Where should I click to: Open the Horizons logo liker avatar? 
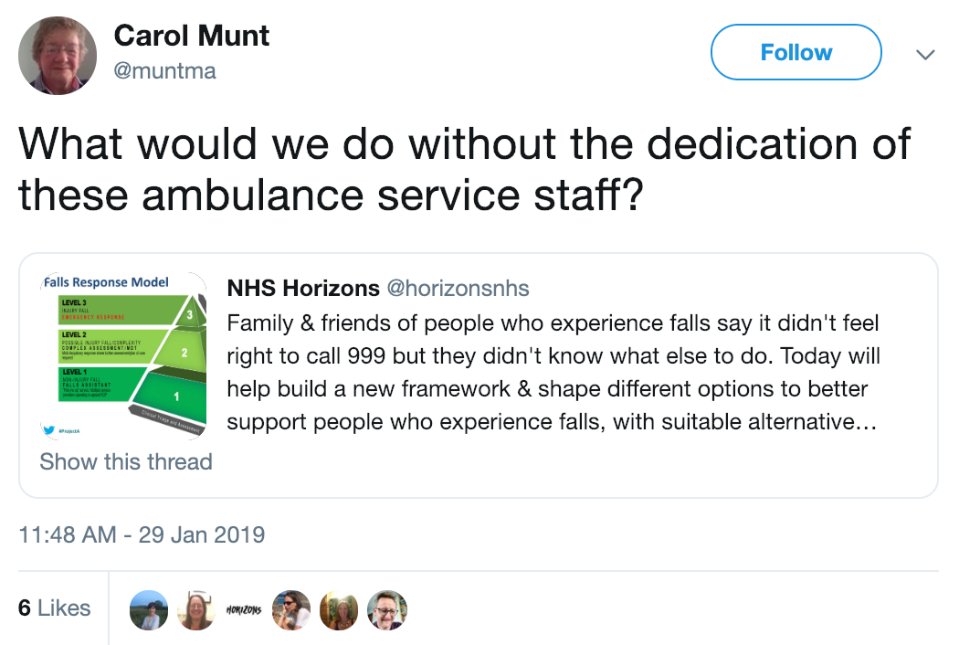[x=244, y=610]
